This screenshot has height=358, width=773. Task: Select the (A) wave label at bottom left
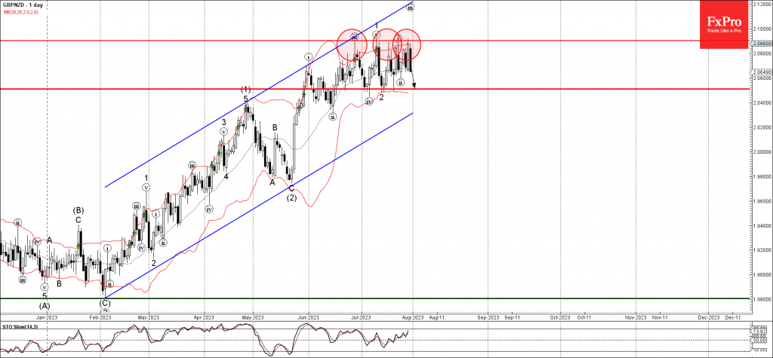[45, 305]
